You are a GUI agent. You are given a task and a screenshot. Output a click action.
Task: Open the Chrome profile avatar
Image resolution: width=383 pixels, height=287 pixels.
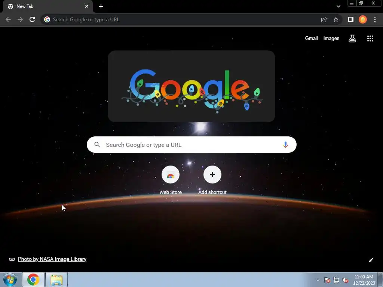(x=363, y=19)
